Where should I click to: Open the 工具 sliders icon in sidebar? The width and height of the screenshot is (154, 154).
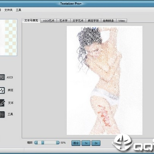pyautogui.click(x=2, y=114)
